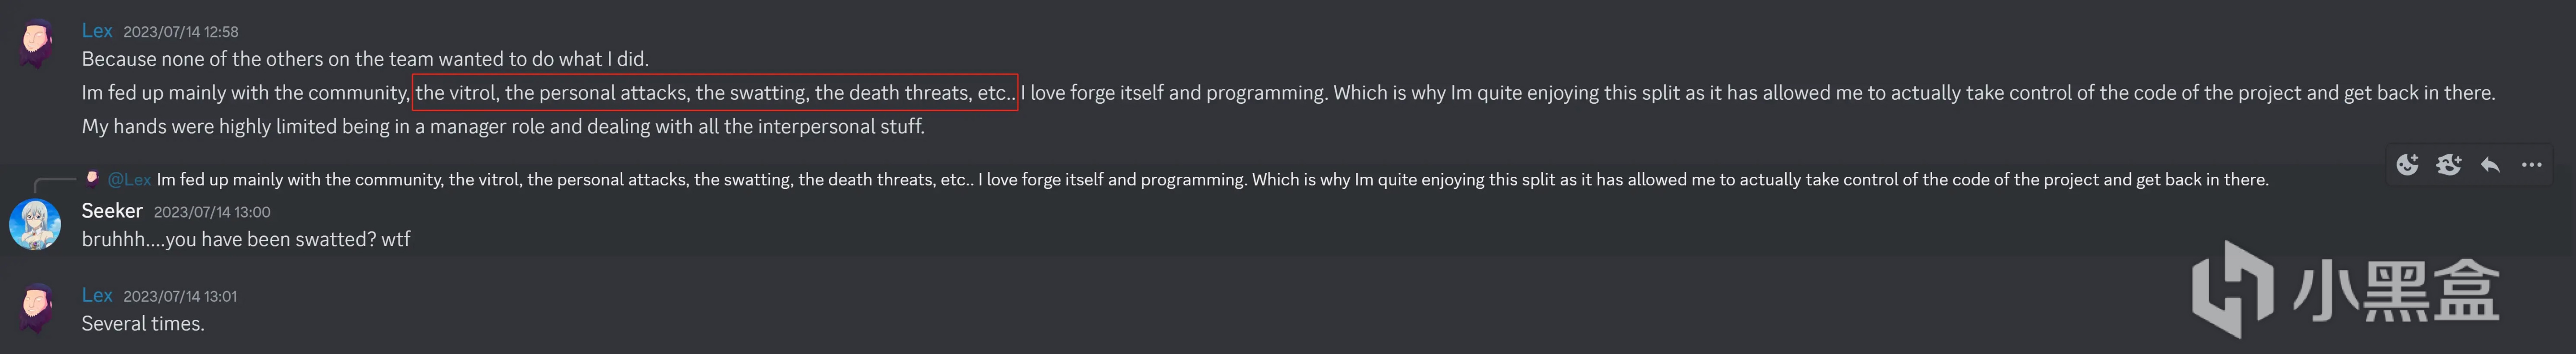Click the 小黑盒 watermark logo

2346,289
